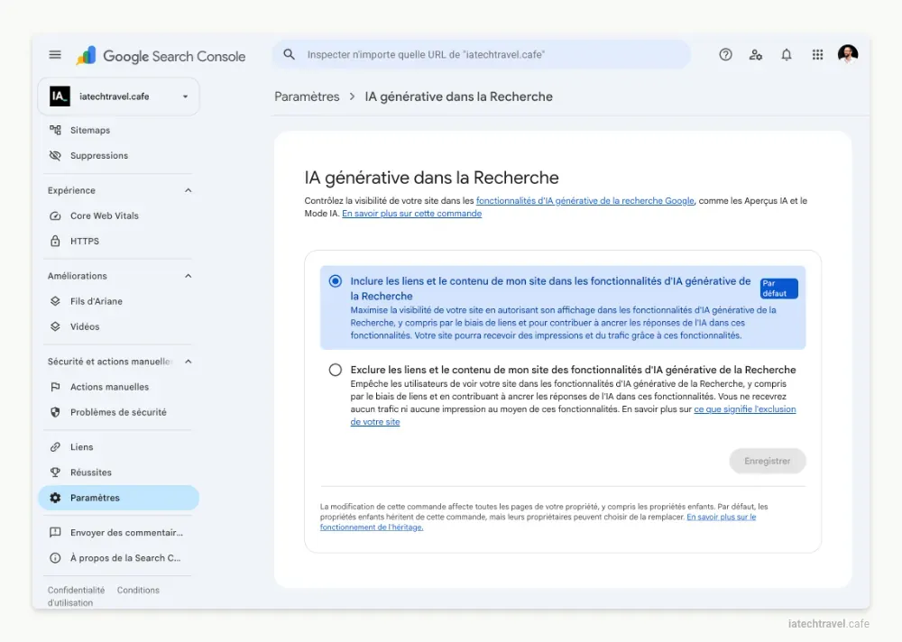The height and width of the screenshot is (642, 902).
Task: Open Paramètres in the sidebar
Action: pyautogui.click(x=118, y=498)
